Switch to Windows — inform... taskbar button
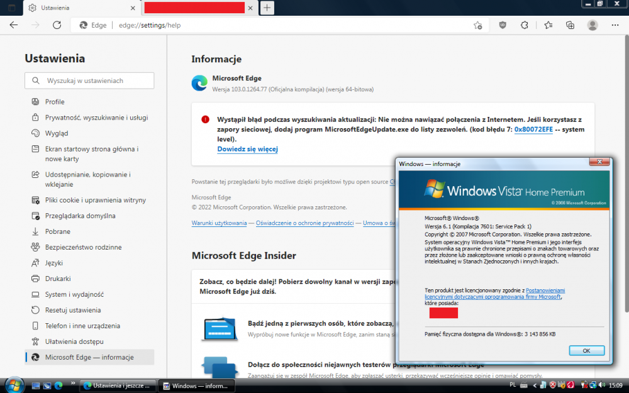Image resolution: width=629 pixels, height=393 pixels. (196, 386)
